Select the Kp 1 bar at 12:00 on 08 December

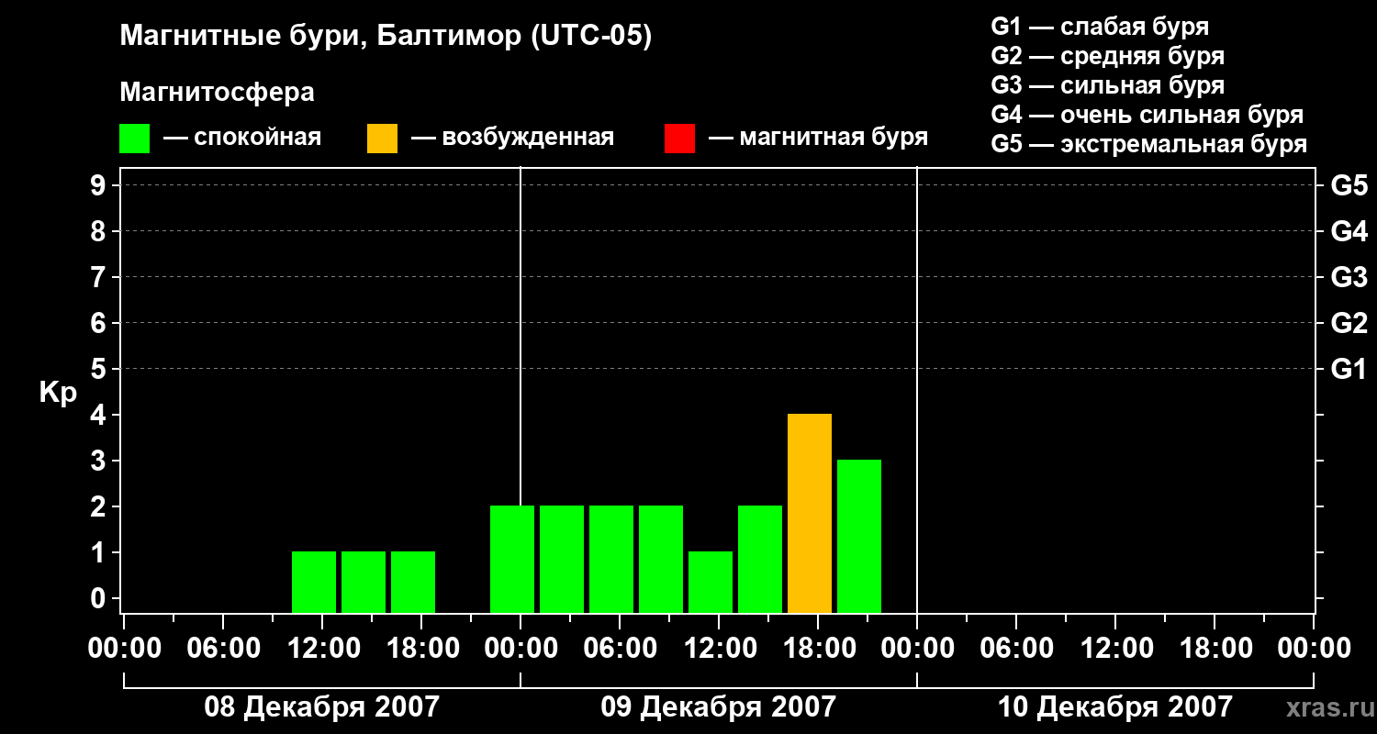point(314,583)
